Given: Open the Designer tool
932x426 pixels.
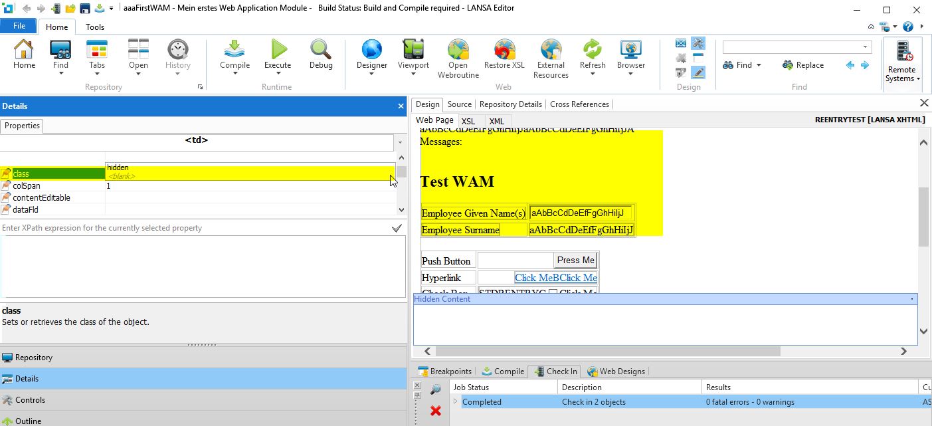Looking at the screenshot, I should 371,50.
